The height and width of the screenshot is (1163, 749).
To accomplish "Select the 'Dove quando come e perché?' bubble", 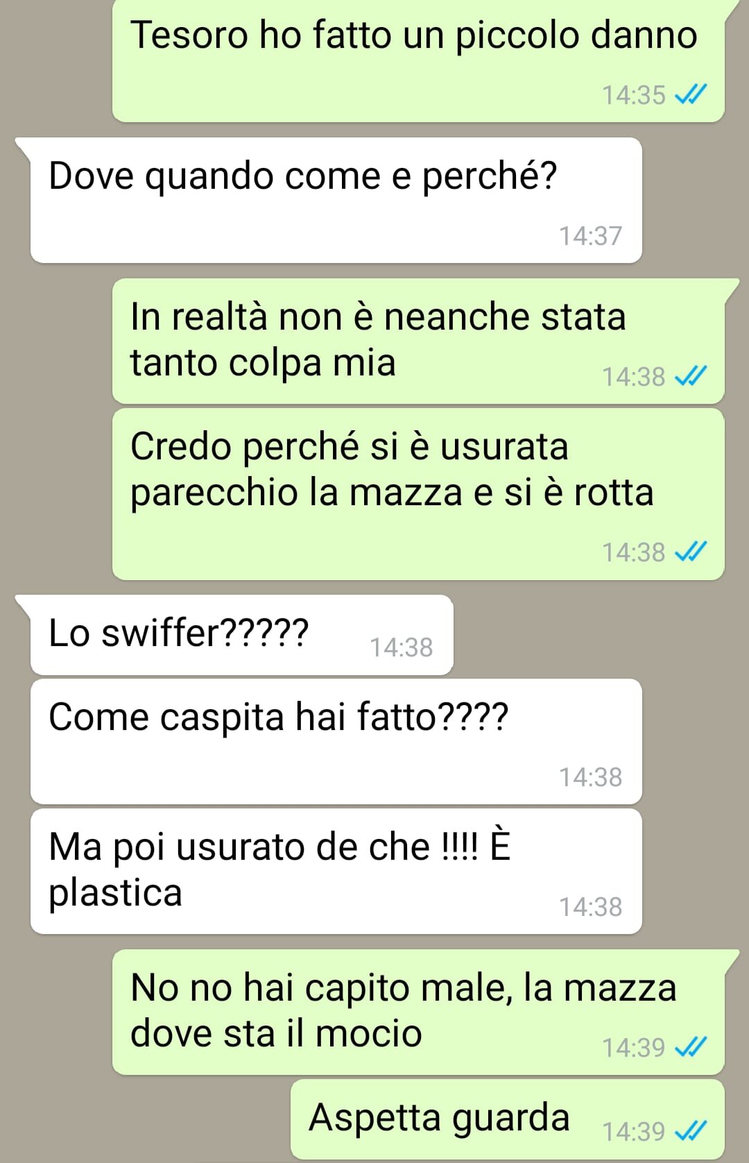I will click(x=336, y=201).
